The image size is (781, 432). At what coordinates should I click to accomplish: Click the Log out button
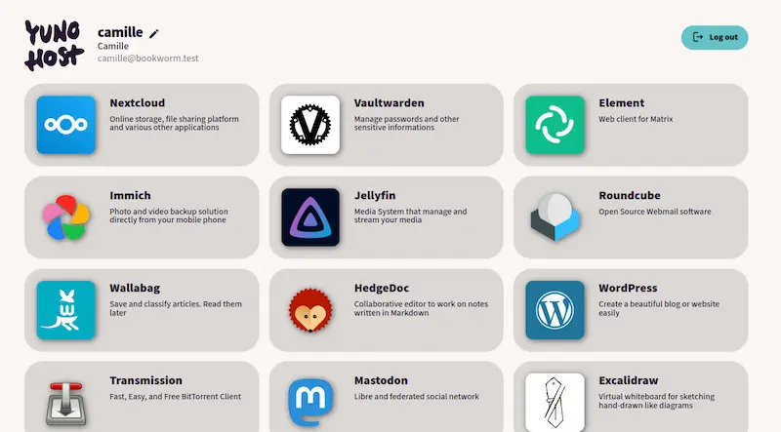(715, 37)
